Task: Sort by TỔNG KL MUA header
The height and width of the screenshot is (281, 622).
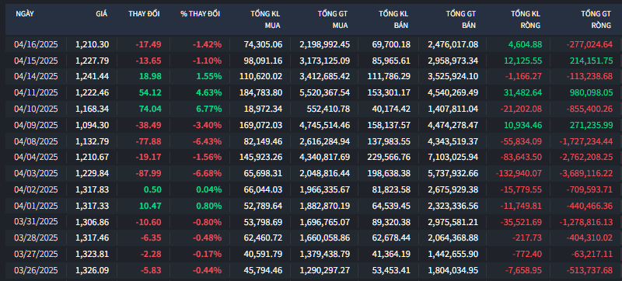Action: click(x=265, y=19)
